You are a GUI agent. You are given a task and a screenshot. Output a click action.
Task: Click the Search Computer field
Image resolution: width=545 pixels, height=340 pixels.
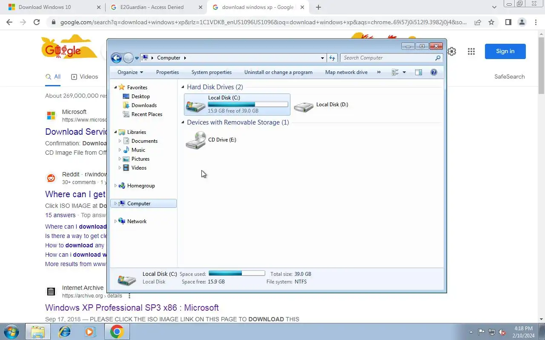pos(391,58)
